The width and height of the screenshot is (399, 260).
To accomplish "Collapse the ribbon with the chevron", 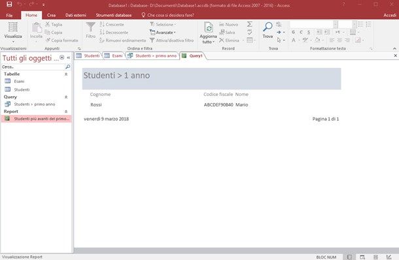I will pos(394,48).
